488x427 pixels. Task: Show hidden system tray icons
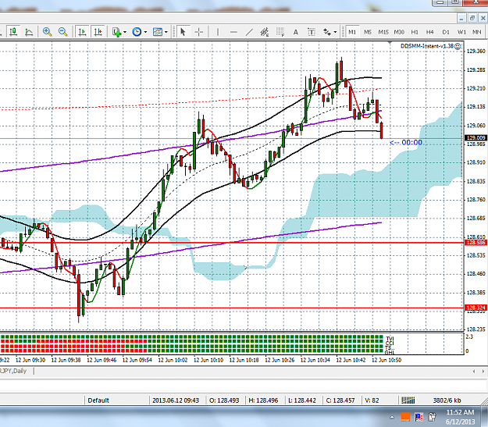pyautogui.click(x=392, y=417)
